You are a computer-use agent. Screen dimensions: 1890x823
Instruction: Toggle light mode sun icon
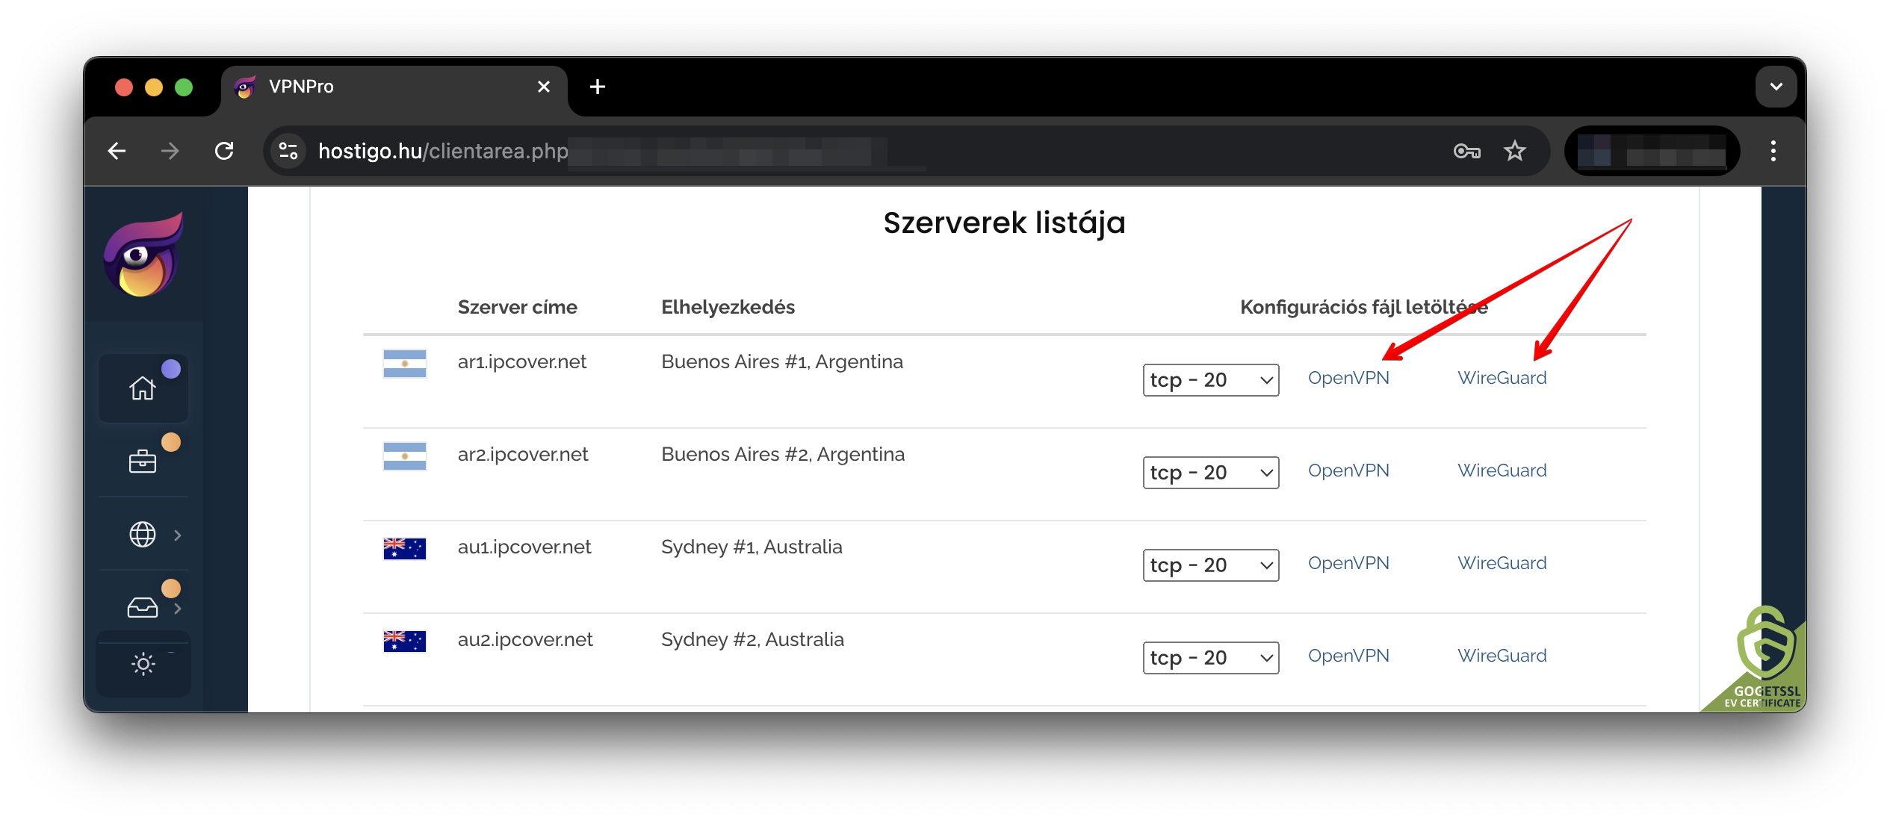pyautogui.click(x=143, y=664)
